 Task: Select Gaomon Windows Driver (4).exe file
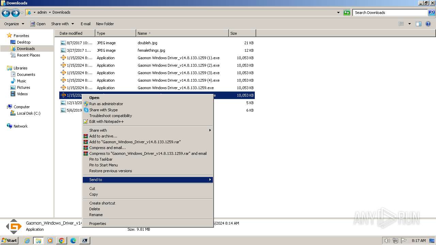pos(157,80)
